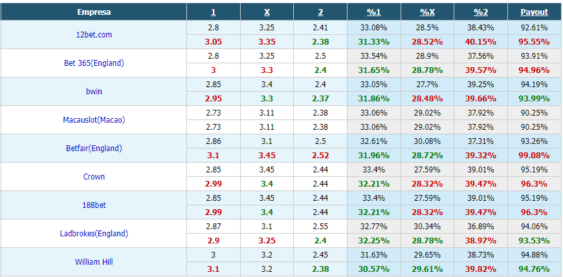Select 12bet.com red draw odds 3.35

(267, 41)
